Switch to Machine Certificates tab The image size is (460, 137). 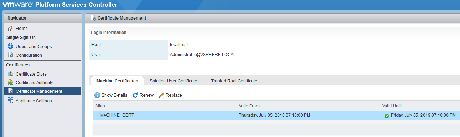117,81
